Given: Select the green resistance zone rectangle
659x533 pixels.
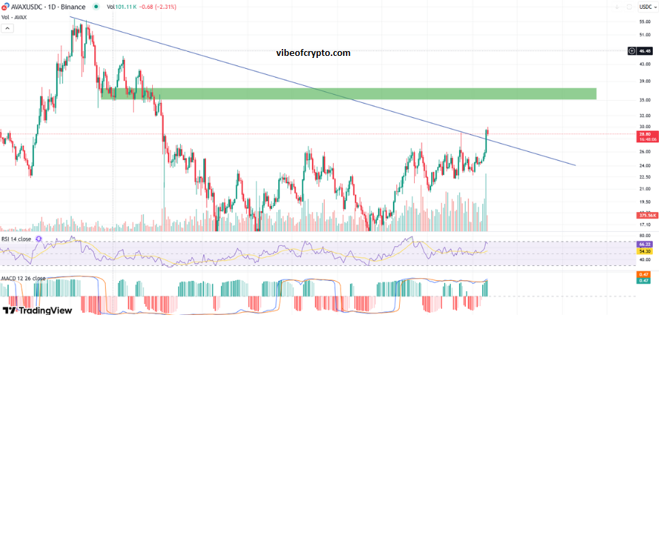Looking at the screenshot, I should [x=348, y=93].
